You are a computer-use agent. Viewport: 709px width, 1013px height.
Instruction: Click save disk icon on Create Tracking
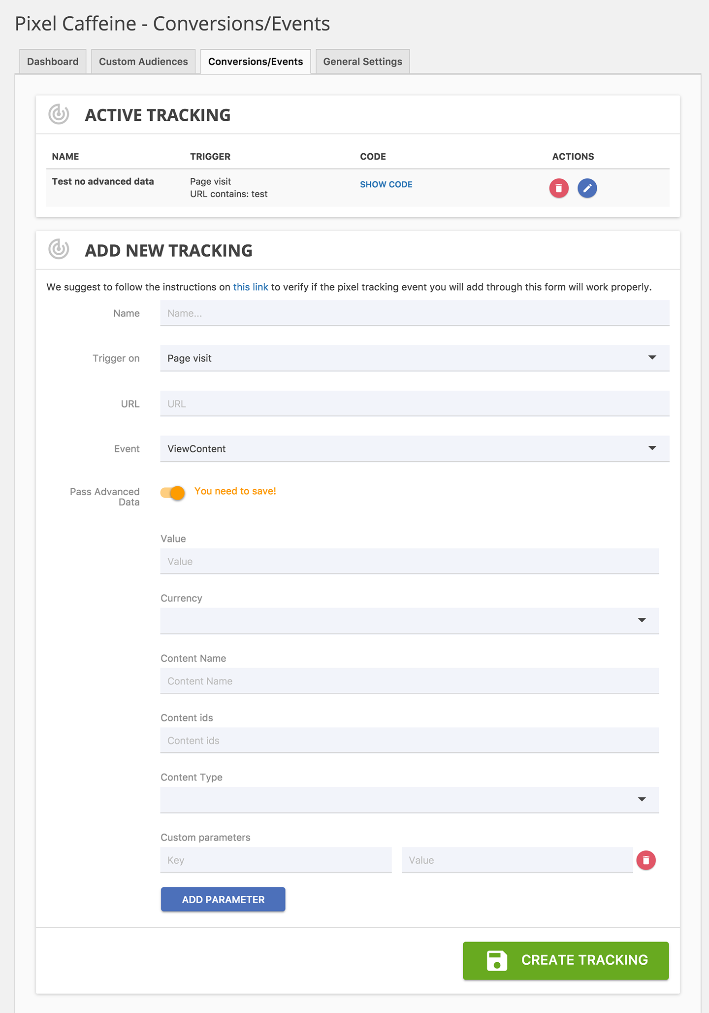click(497, 961)
